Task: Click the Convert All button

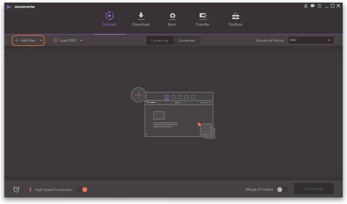Action: [314, 189]
